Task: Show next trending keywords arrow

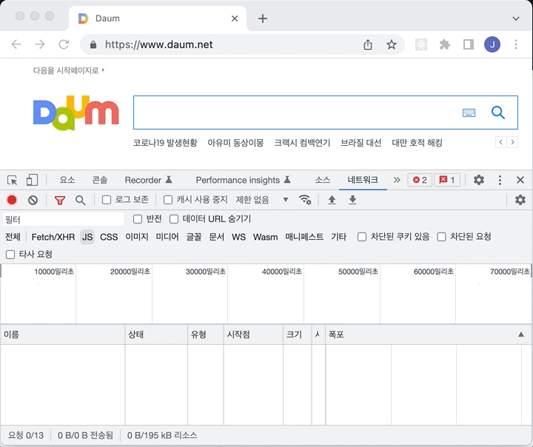Action: (x=512, y=142)
